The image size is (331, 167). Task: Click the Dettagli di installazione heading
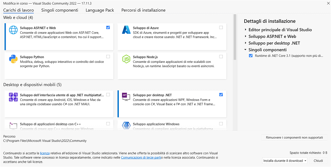[269, 21]
